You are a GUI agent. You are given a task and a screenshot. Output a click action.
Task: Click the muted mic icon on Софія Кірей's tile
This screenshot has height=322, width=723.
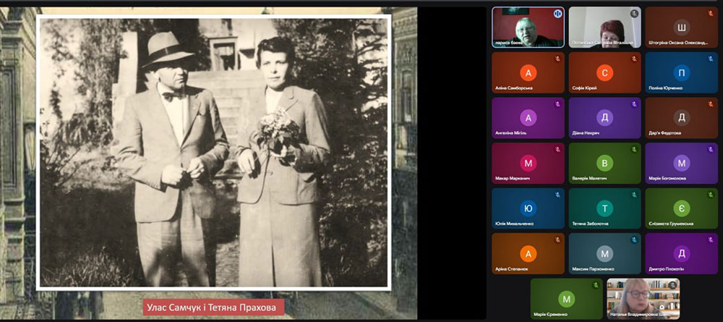(634, 59)
